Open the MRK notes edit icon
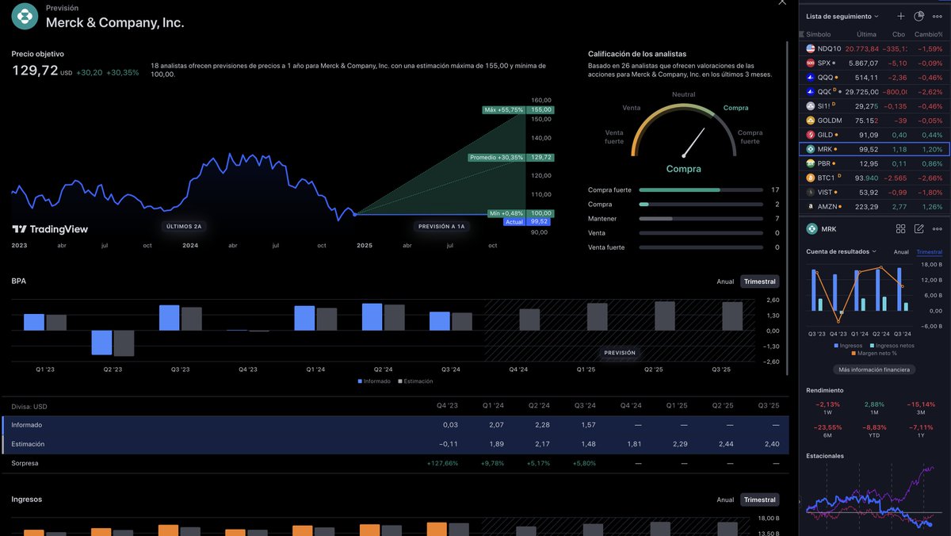This screenshot has width=951, height=536. (x=919, y=228)
